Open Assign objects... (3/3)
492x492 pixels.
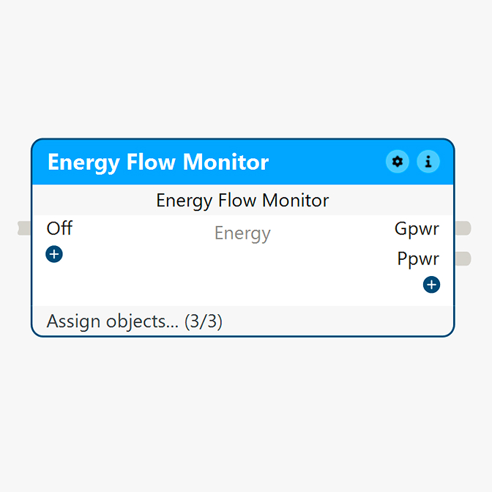point(134,321)
